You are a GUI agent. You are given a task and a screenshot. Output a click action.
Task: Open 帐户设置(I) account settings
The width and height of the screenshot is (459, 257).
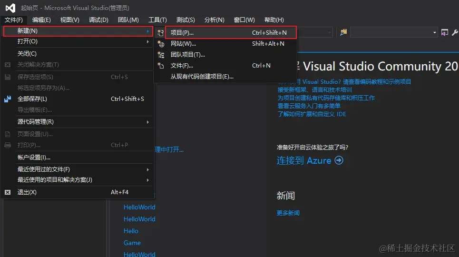pos(78,158)
